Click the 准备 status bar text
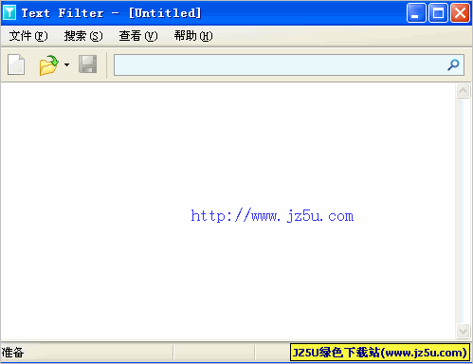 pyautogui.click(x=12, y=353)
